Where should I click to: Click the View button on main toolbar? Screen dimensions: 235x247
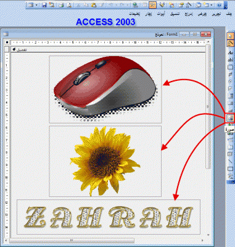[x=31, y=5]
